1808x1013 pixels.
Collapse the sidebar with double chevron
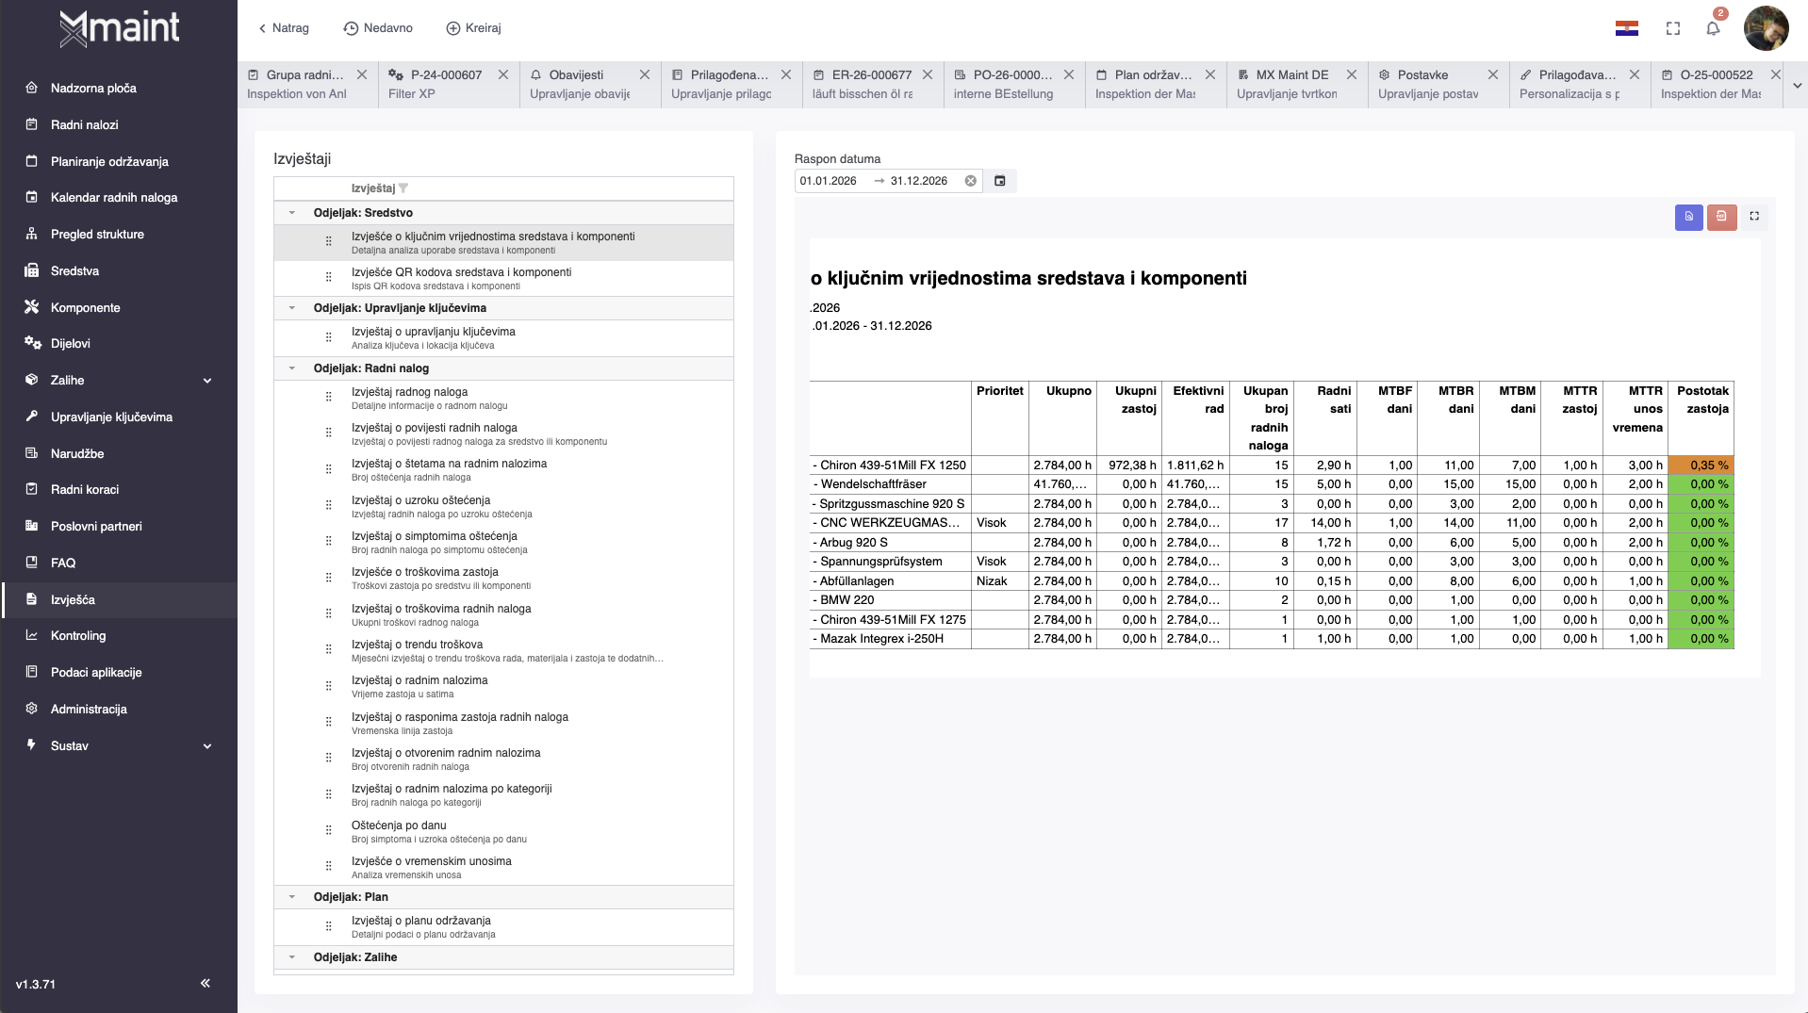click(205, 984)
